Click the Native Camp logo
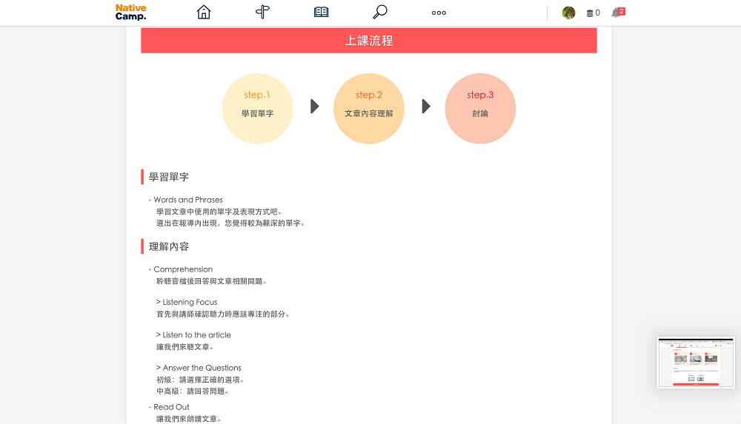741x424 pixels. (x=131, y=13)
